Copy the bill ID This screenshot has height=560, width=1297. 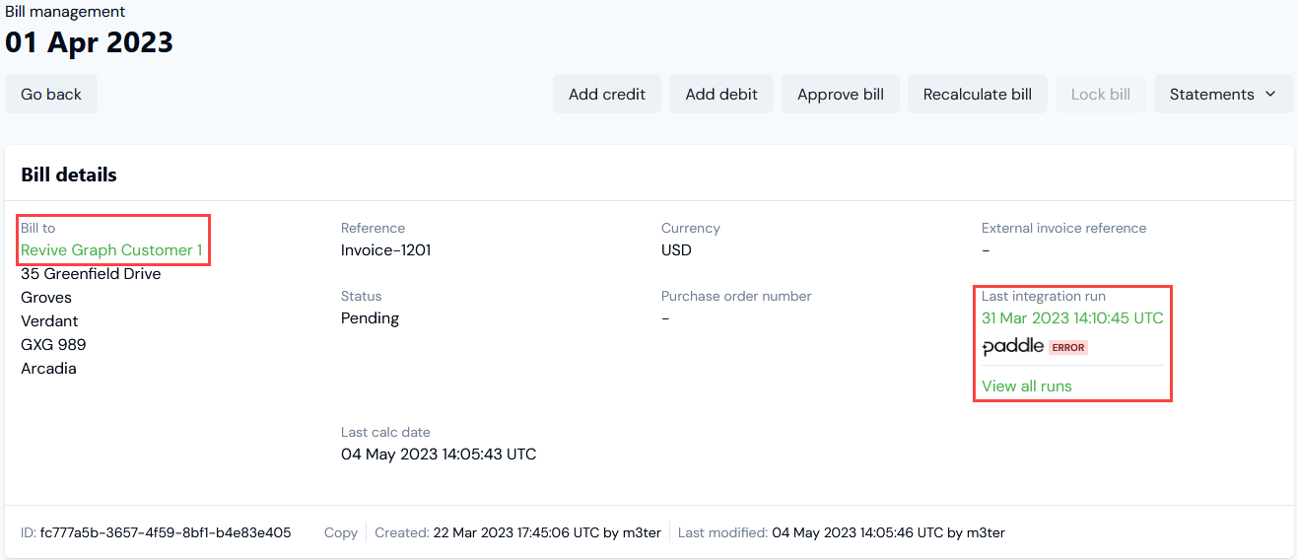[341, 532]
